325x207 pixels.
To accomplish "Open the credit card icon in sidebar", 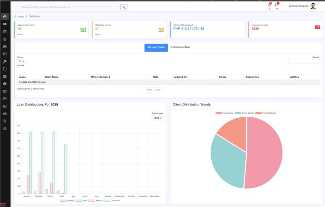I will click(x=5, y=91).
